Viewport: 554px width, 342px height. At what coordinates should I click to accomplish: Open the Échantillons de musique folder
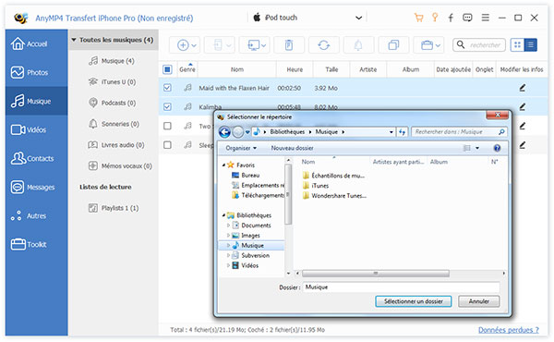[333, 176]
